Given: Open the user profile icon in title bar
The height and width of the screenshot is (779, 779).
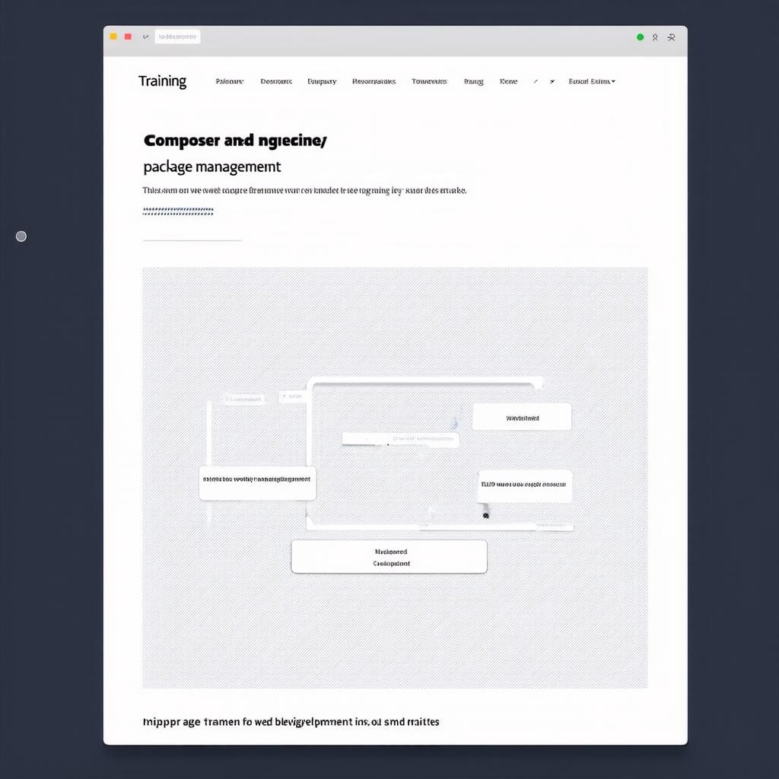Looking at the screenshot, I should tap(655, 37).
